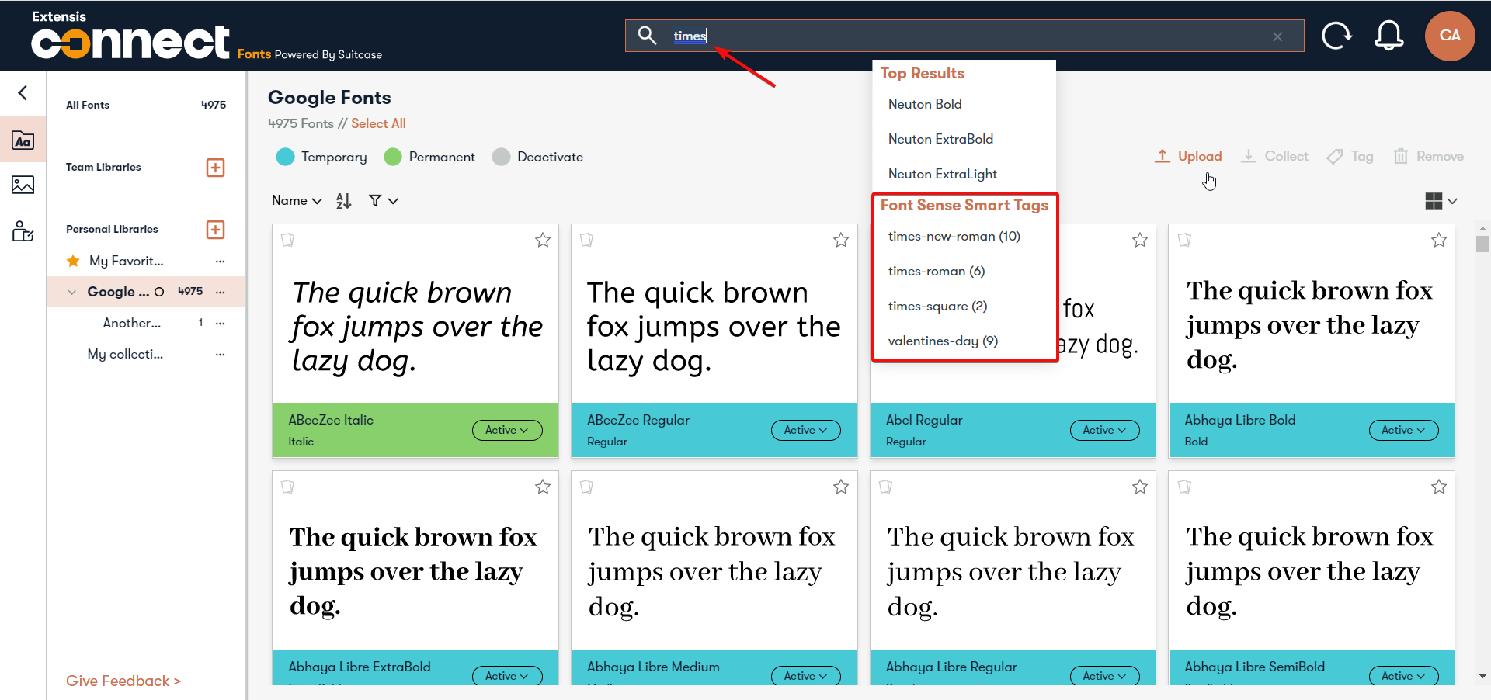
Task: Click the refresh sync icon
Action: (1336, 36)
